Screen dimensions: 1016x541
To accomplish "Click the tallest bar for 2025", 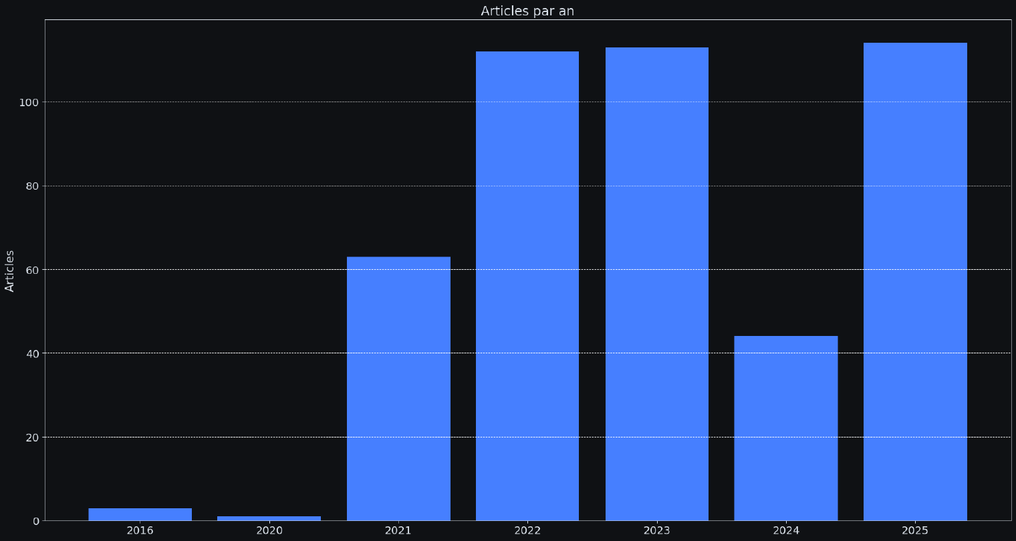I will 915,281.
